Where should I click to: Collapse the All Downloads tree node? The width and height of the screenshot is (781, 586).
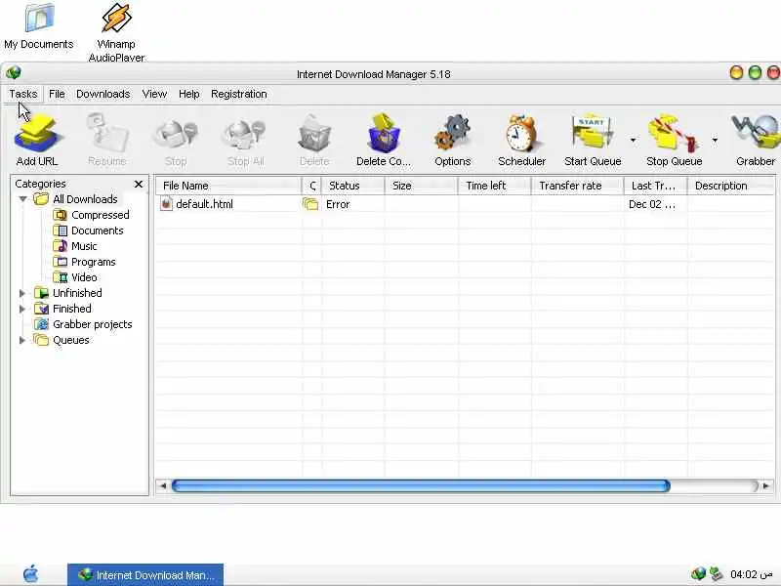(22, 199)
